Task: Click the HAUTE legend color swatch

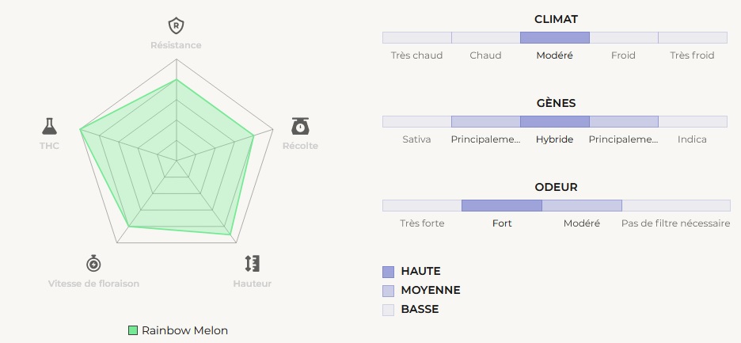Action: coord(388,272)
